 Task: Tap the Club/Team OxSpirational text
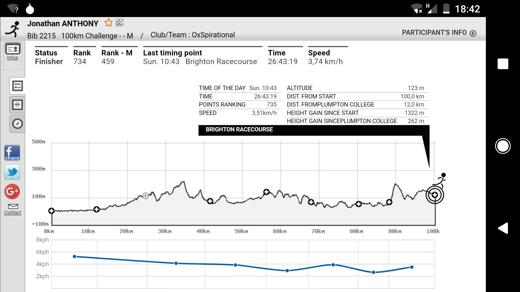click(x=193, y=35)
